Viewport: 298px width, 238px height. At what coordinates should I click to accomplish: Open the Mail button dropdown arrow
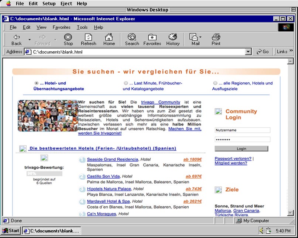point(200,37)
